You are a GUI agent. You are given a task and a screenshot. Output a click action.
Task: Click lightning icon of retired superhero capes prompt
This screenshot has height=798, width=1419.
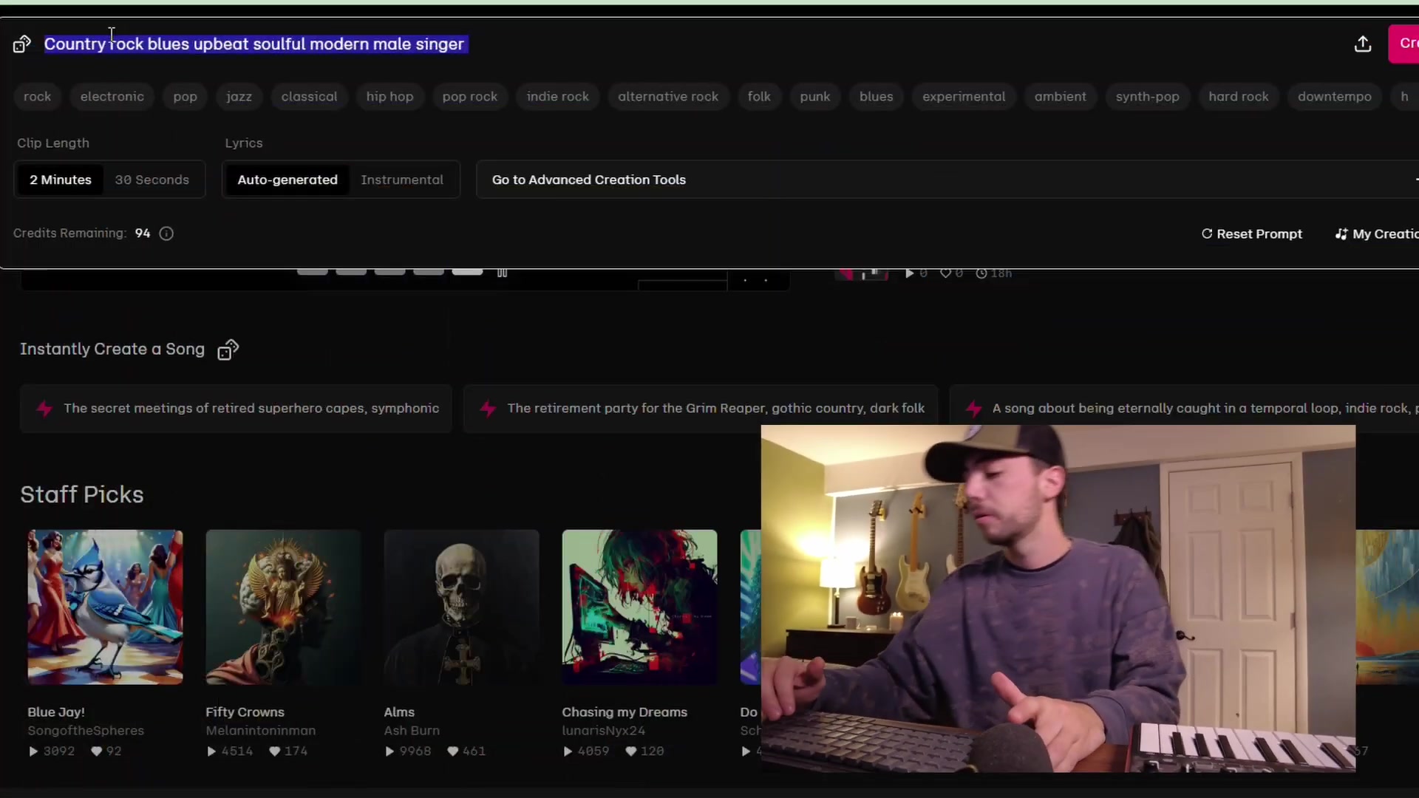point(44,409)
